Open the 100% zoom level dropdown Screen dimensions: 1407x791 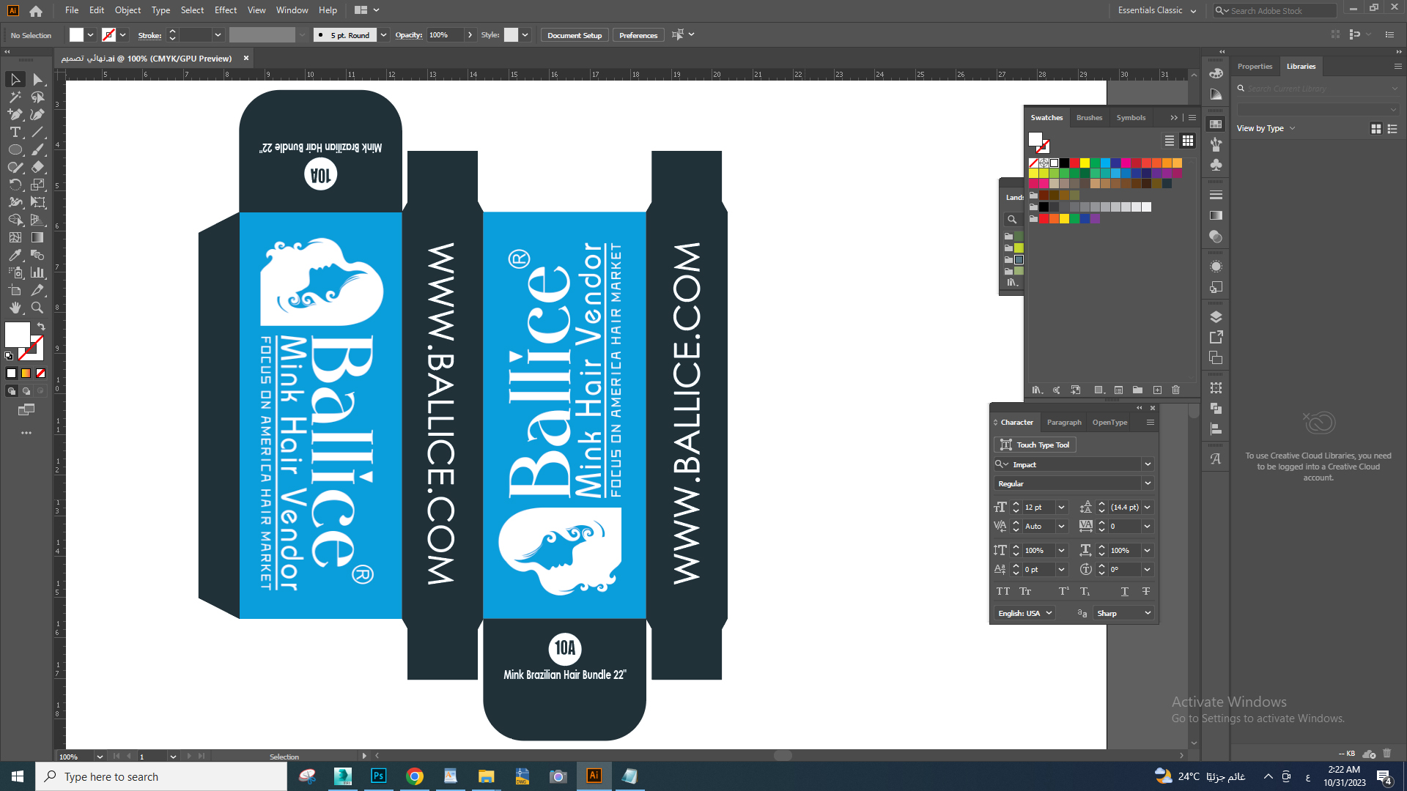(100, 757)
